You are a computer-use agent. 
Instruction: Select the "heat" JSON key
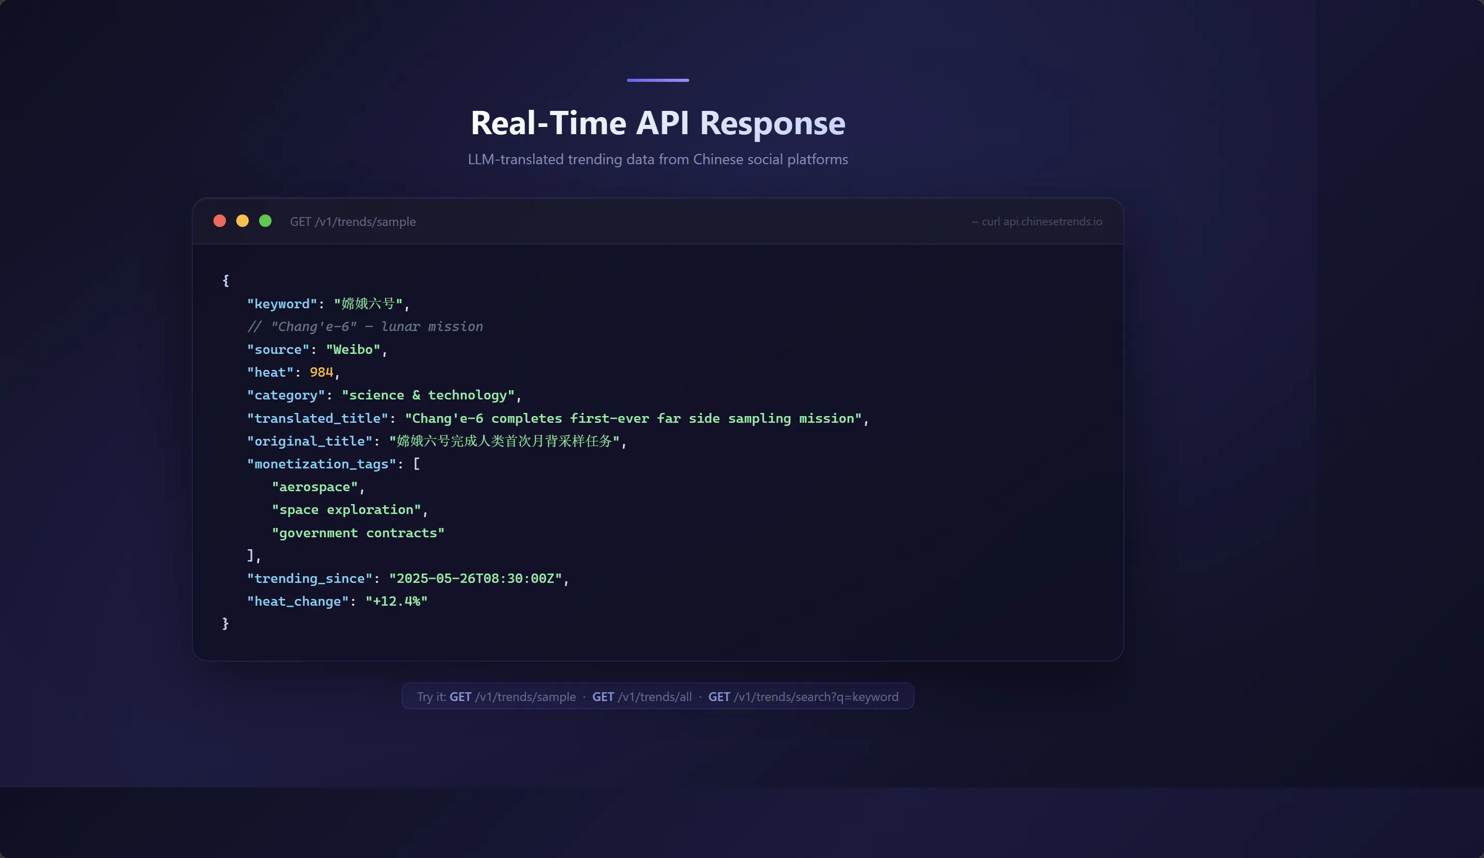point(270,373)
